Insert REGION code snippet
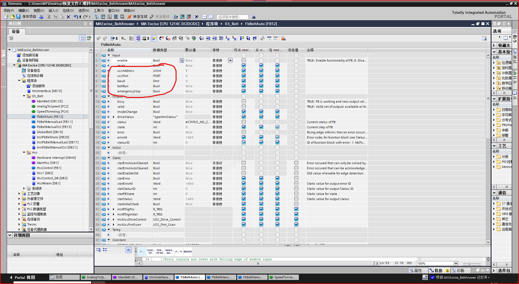The image size is (519, 284). [188, 252]
